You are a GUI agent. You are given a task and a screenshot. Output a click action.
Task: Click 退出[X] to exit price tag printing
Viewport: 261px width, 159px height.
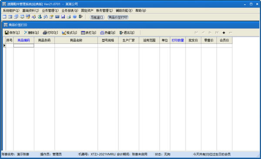pos(127,33)
